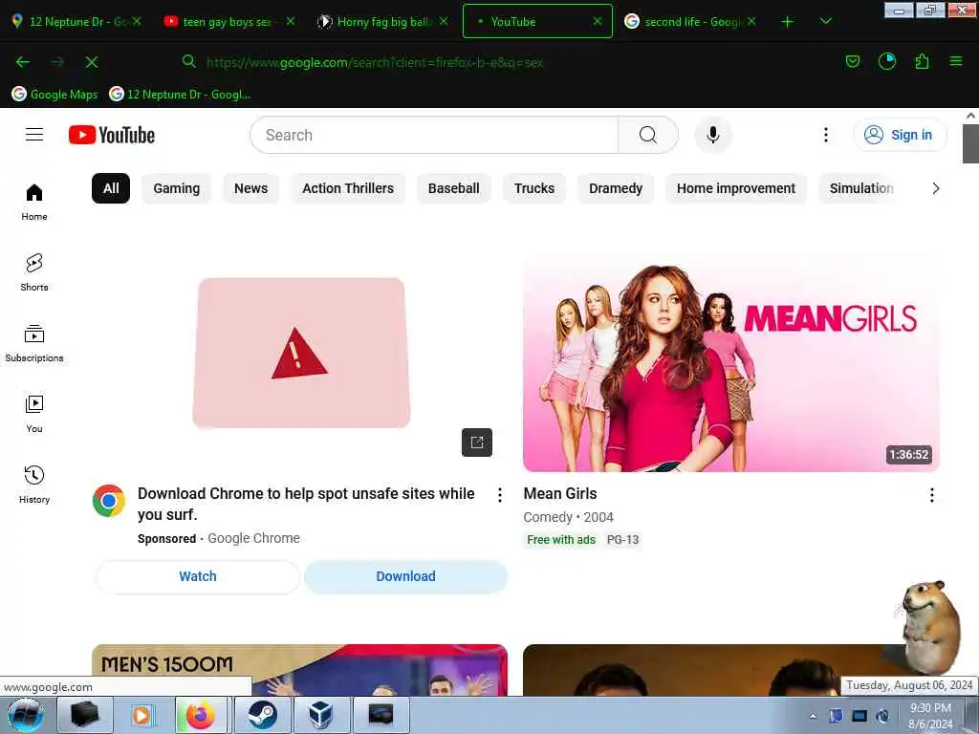Open the browser Pocket shield icon
Viewport: 979px width, 734px height.
point(852,61)
